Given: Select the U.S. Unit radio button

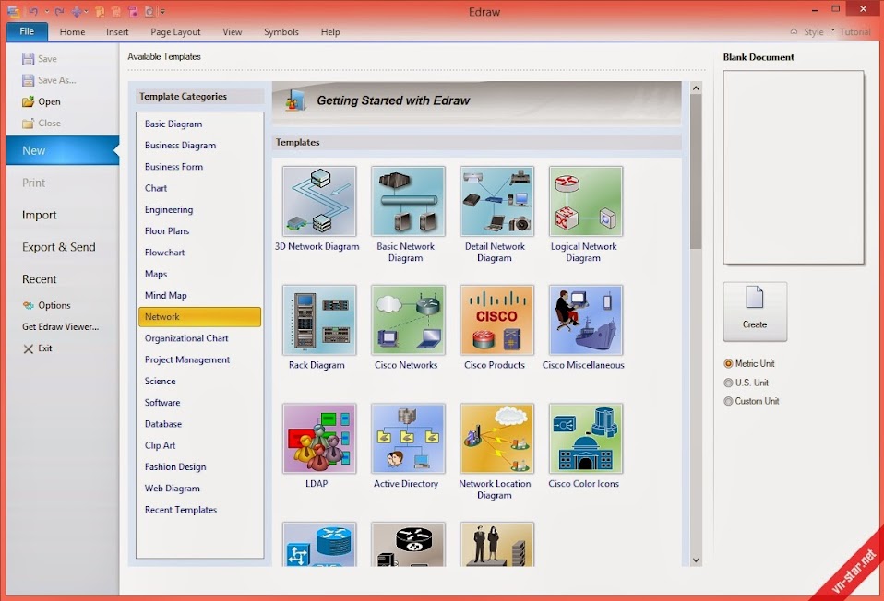Looking at the screenshot, I should pos(728,383).
